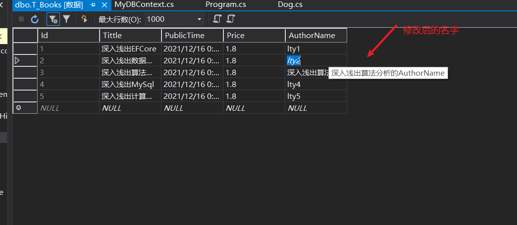Click the NULL cell under Id column

click(68, 108)
